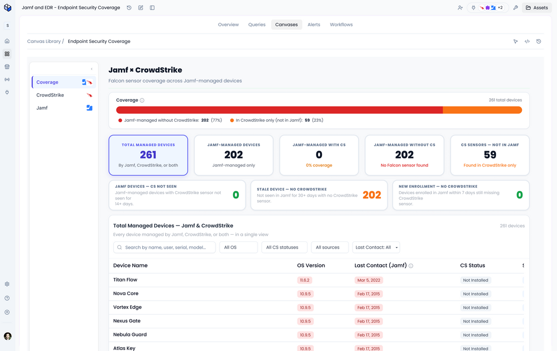Select the Jamf-Managed Without CS card
Image resolution: width=557 pixels, height=351 pixels.
tap(404, 155)
